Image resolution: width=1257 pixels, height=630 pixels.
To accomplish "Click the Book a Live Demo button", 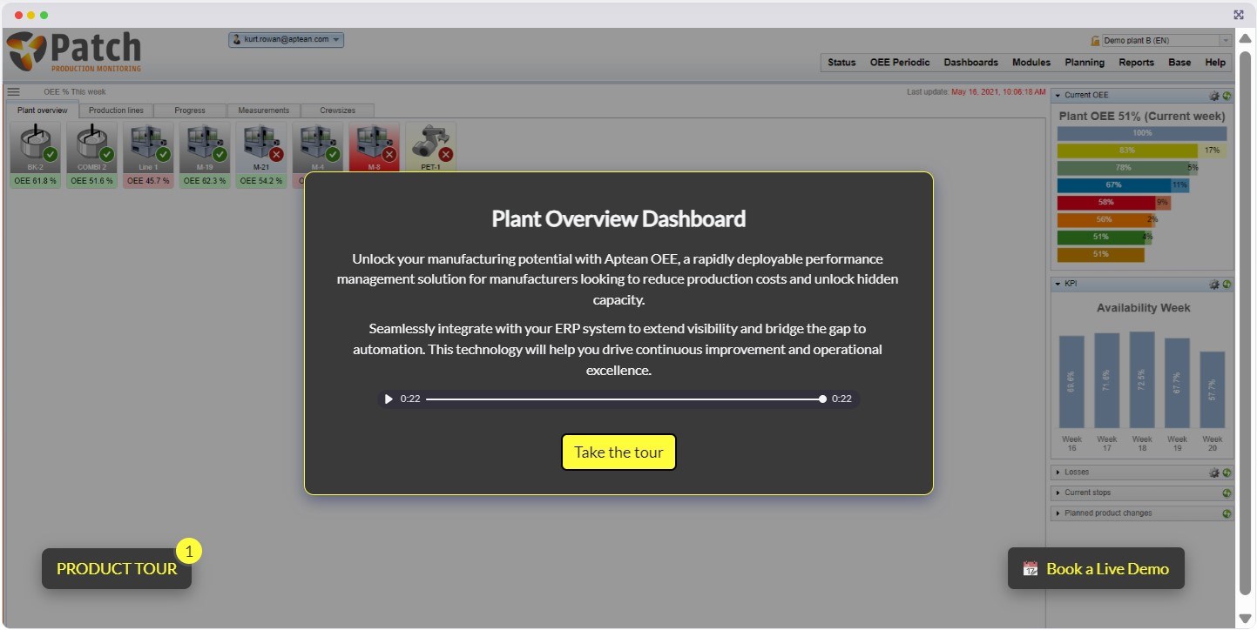I will [x=1096, y=568].
